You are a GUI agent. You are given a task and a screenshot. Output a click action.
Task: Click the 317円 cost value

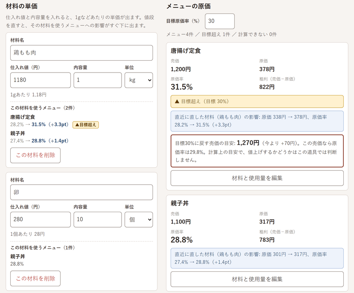click(x=267, y=222)
